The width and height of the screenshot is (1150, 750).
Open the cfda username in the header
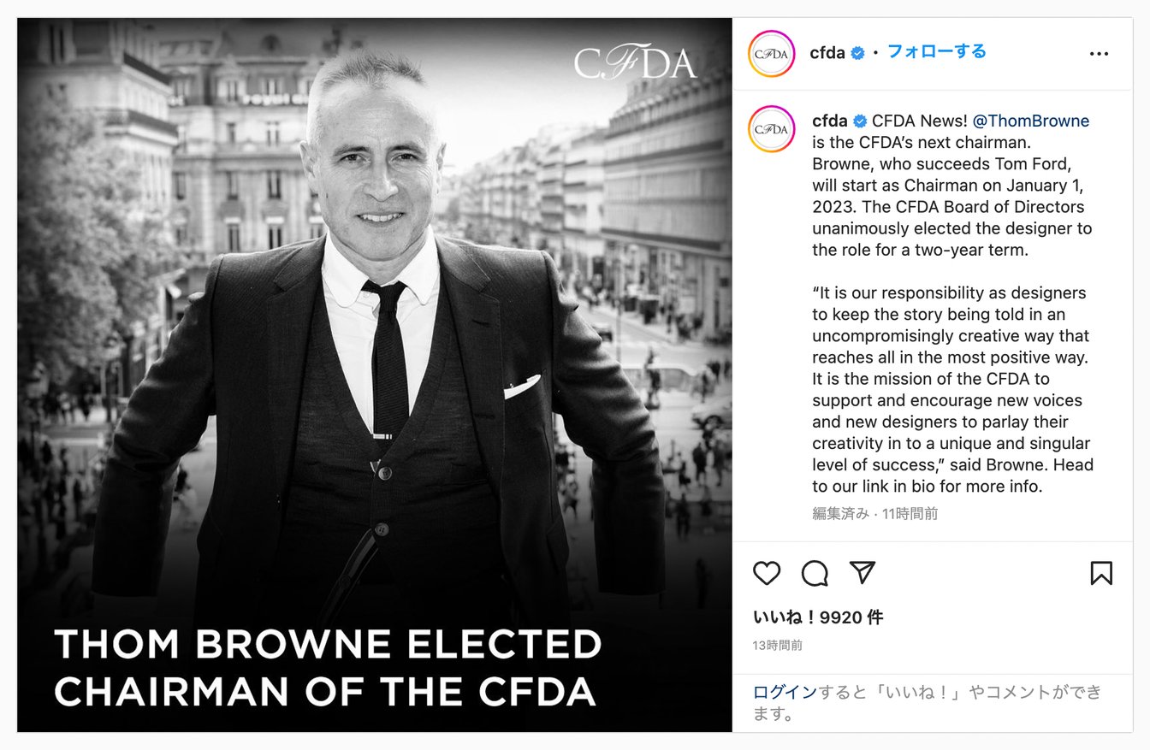tap(827, 53)
